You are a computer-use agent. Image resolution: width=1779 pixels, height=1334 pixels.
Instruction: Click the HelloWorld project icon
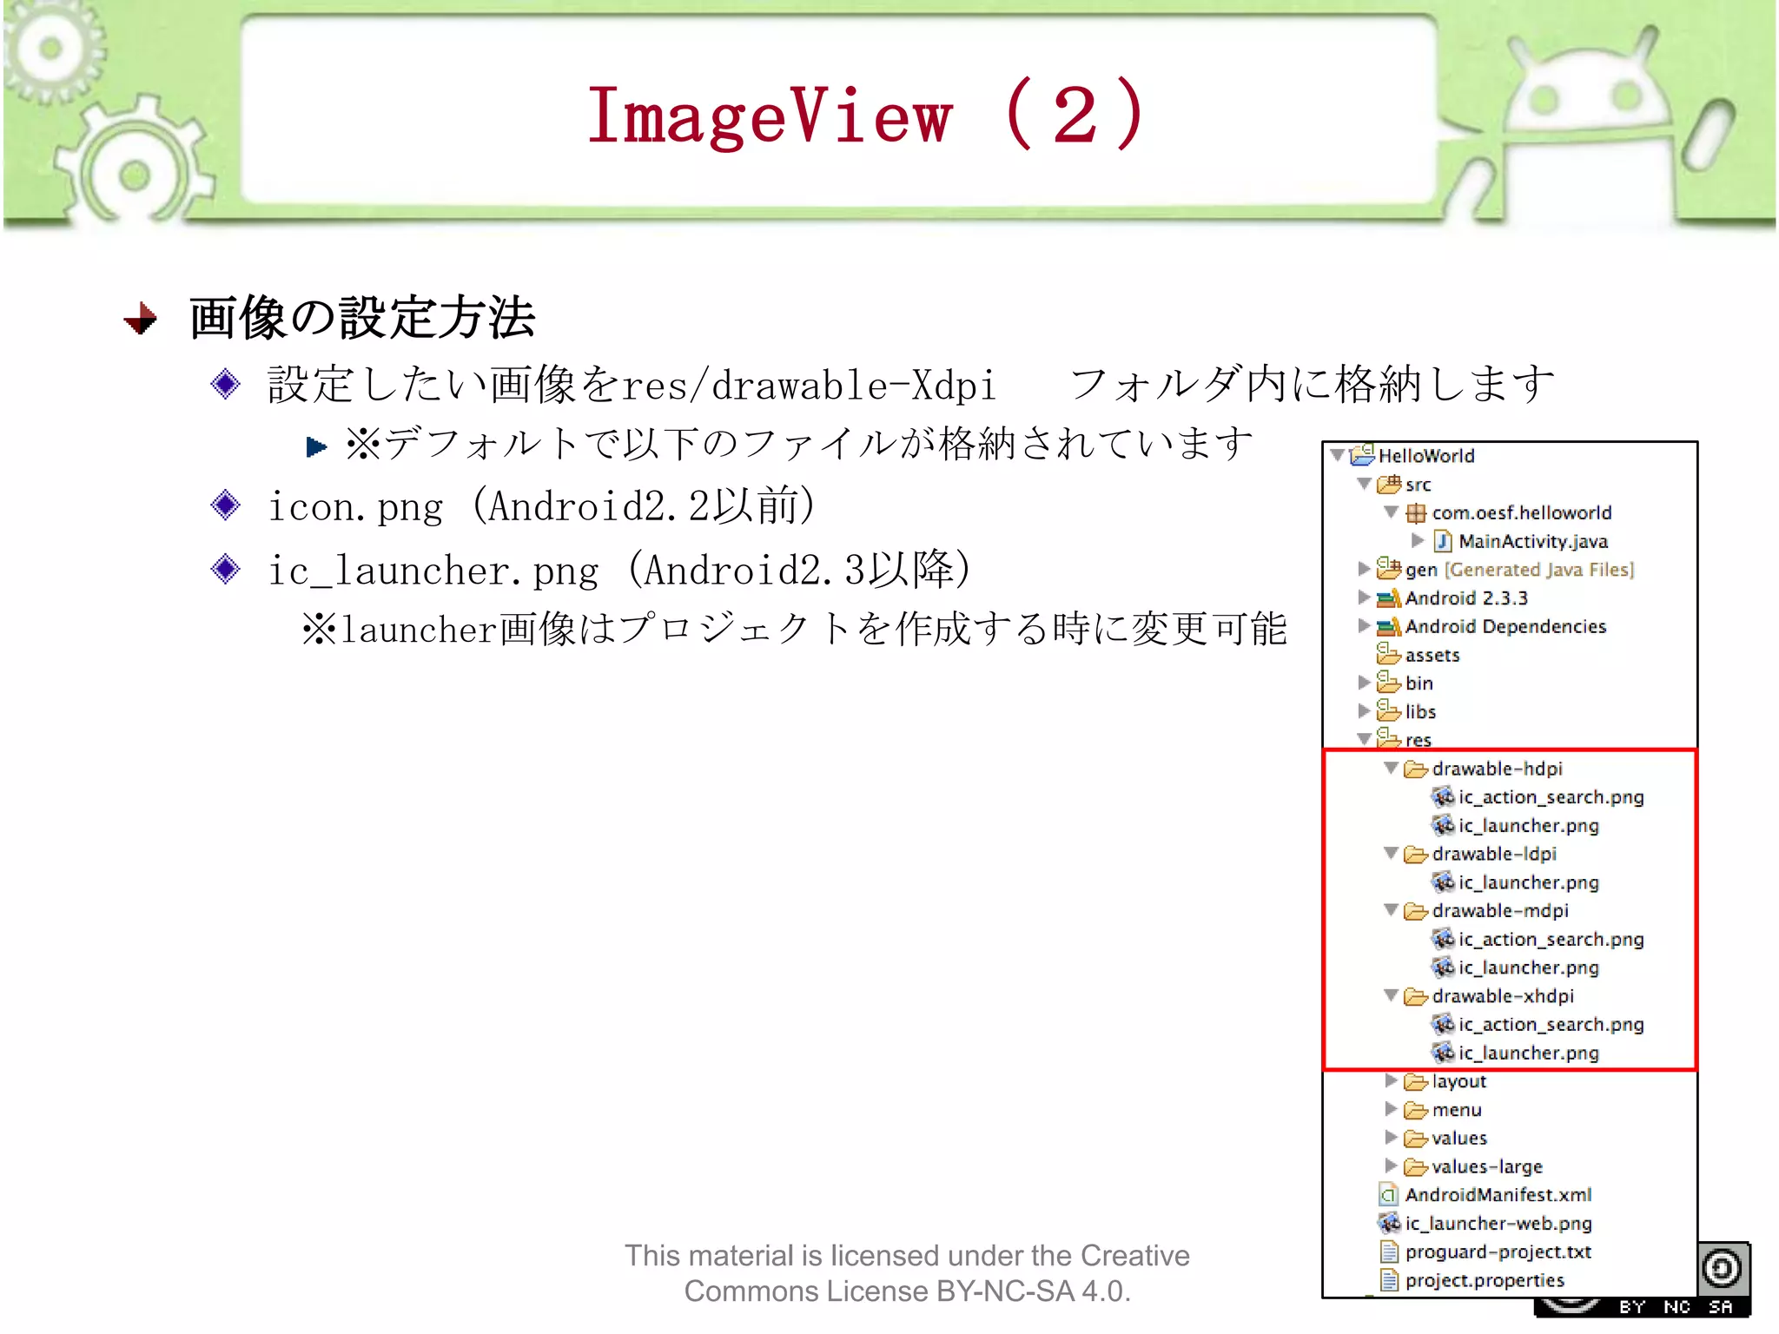coord(1362,454)
